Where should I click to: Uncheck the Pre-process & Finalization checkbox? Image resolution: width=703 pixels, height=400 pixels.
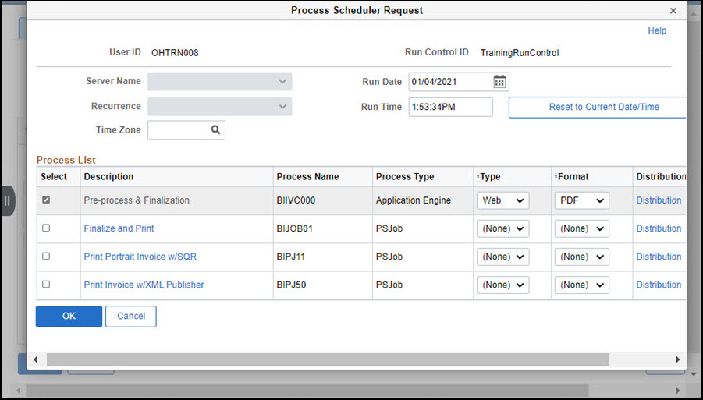46,200
